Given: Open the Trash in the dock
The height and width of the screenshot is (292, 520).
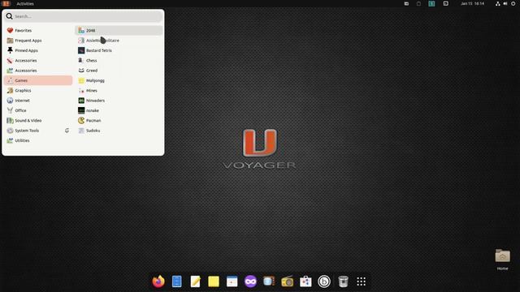Looking at the screenshot, I should coord(343,281).
